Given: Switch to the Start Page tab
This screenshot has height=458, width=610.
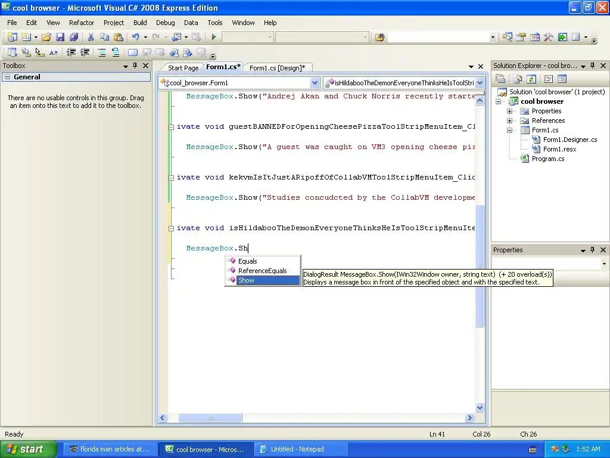Looking at the screenshot, I should point(183,68).
